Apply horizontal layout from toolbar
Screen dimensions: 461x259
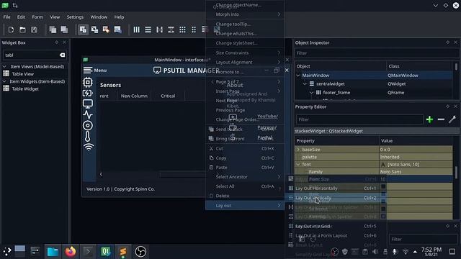coord(136,29)
